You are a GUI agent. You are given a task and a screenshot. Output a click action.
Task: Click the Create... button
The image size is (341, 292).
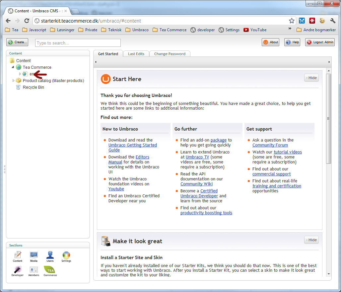[x=17, y=42]
